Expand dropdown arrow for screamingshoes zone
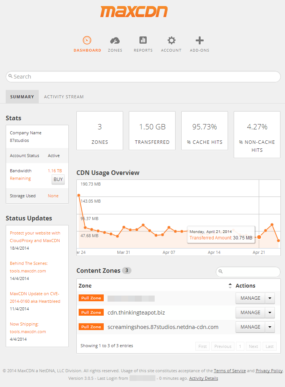The width and height of the screenshot is (285, 387). tap(270, 327)
